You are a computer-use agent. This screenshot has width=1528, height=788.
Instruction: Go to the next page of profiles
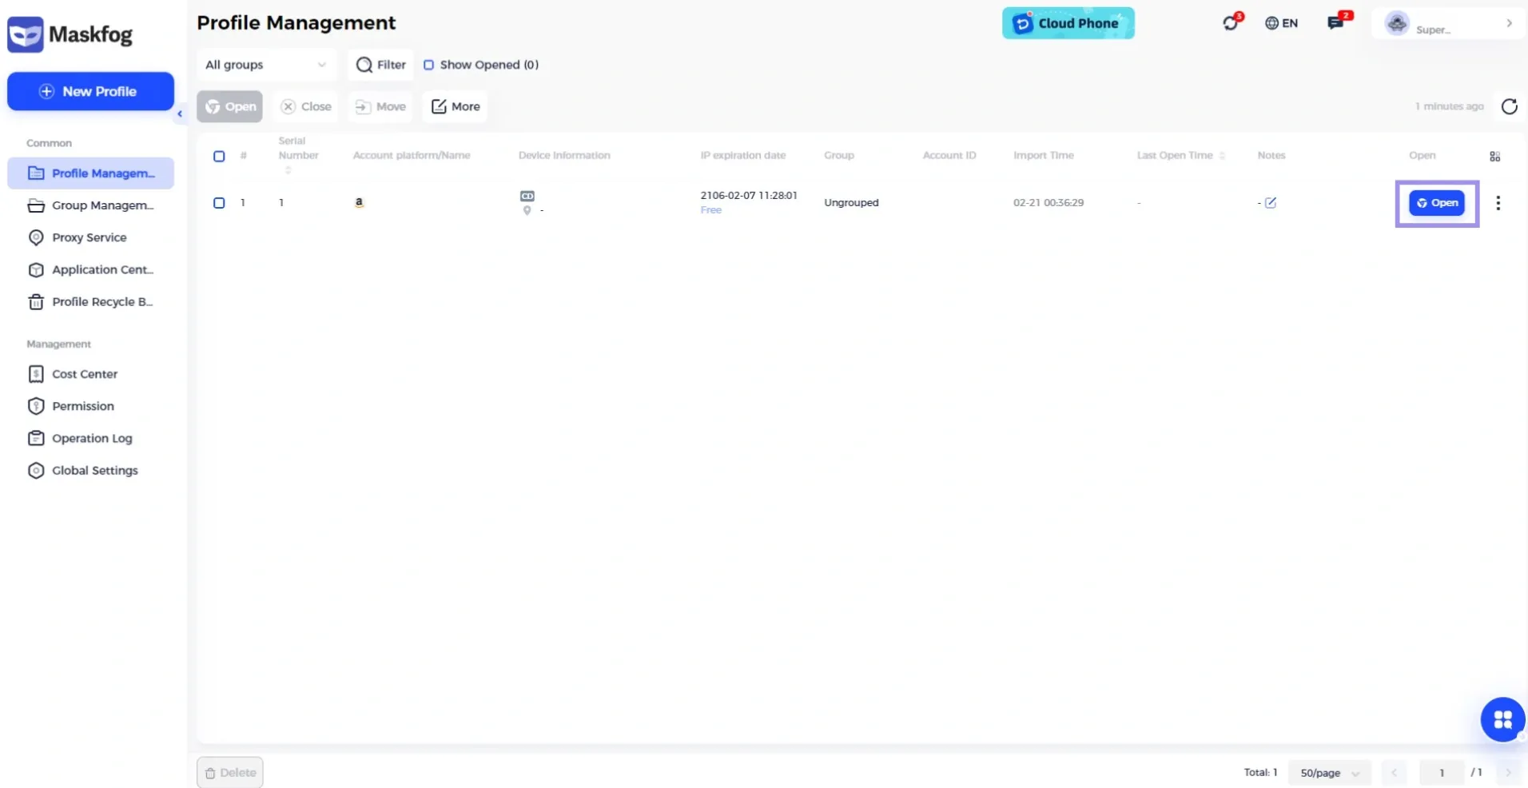point(1509,772)
